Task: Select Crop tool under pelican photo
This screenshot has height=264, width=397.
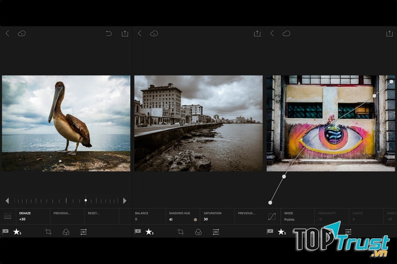Action: coord(48,232)
